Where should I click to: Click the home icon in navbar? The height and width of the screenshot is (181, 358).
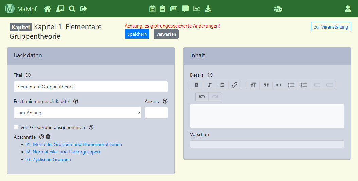(47, 9)
